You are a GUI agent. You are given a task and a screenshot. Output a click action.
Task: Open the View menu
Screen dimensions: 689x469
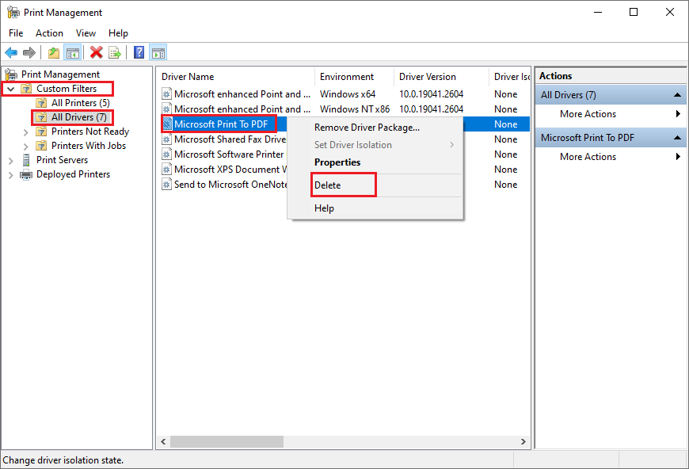[86, 33]
